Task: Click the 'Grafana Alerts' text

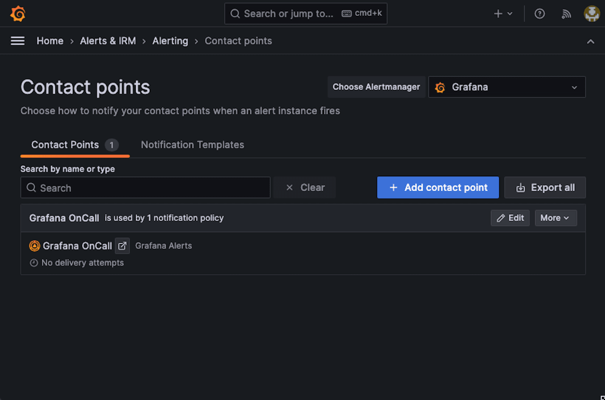Action: [x=163, y=246]
